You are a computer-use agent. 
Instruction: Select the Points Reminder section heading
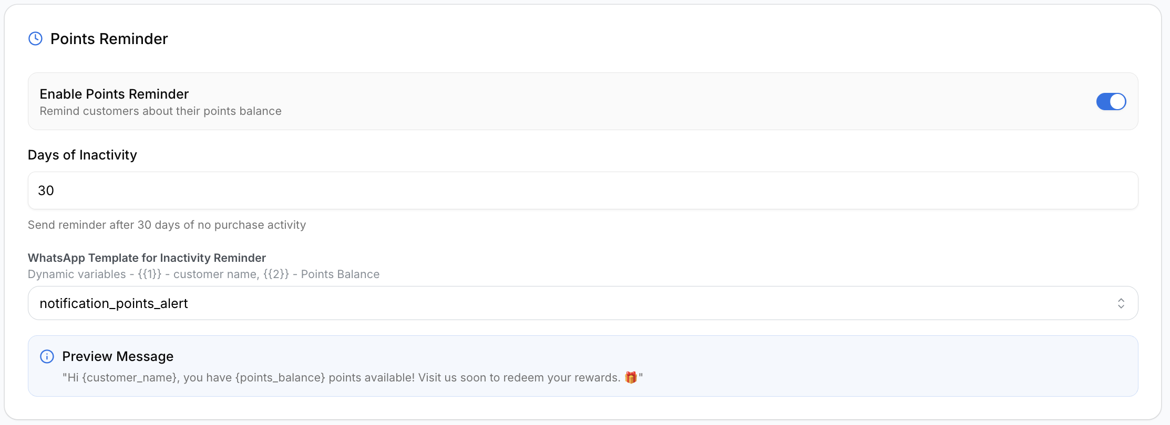tap(109, 39)
